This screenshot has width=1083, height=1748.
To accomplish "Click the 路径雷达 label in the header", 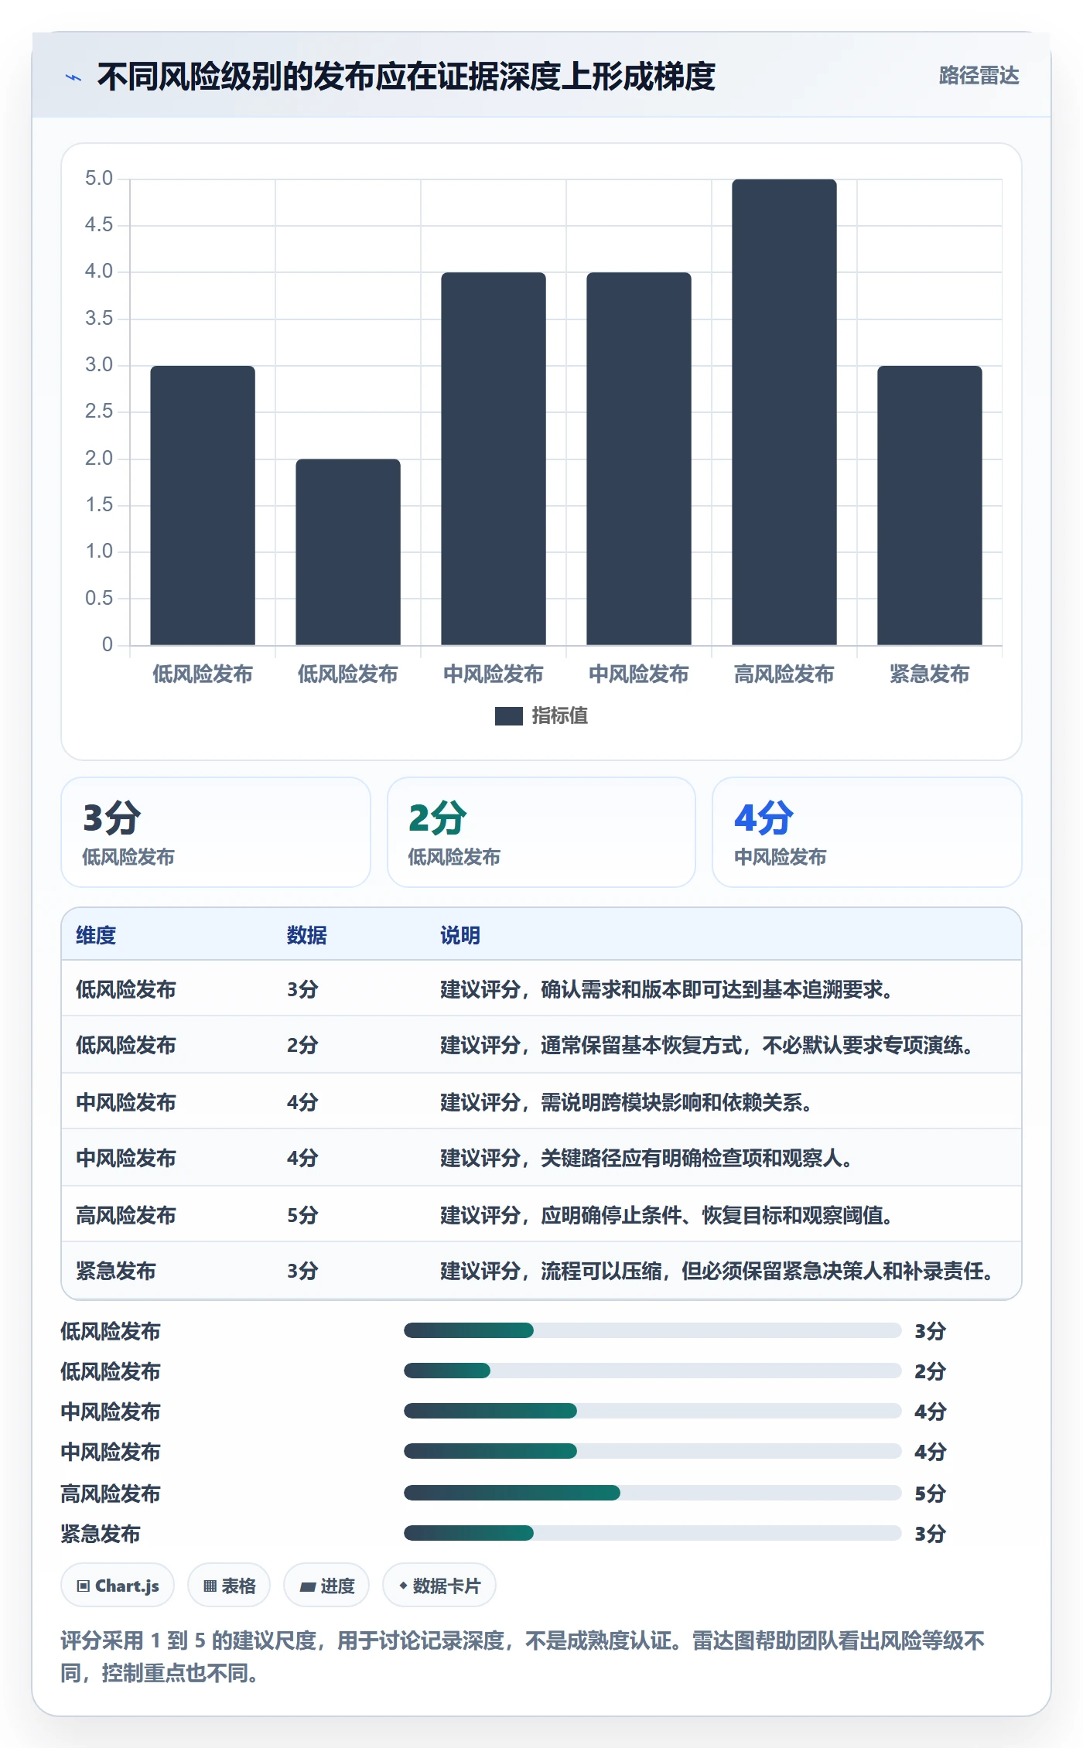I will (979, 76).
